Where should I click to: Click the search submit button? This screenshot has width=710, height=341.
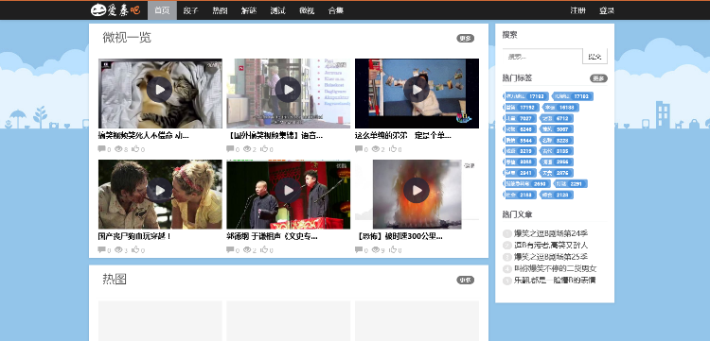[x=595, y=57]
